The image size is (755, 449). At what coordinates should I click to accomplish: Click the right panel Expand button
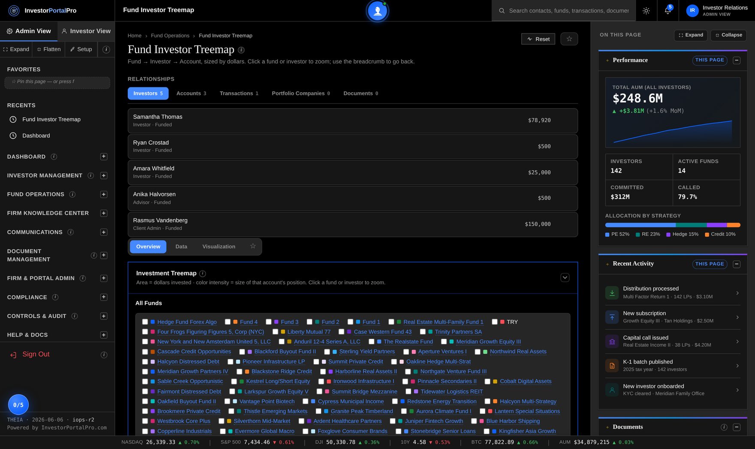click(691, 35)
